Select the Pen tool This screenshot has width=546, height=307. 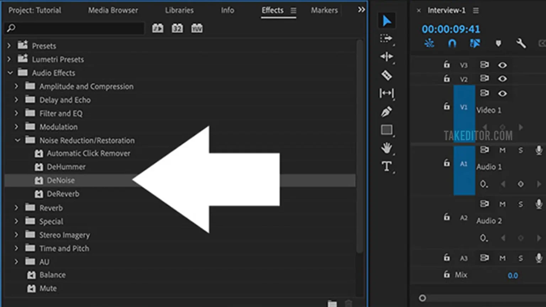point(386,112)
